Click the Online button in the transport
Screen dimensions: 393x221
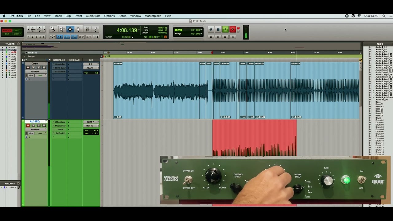click(211, 29)
